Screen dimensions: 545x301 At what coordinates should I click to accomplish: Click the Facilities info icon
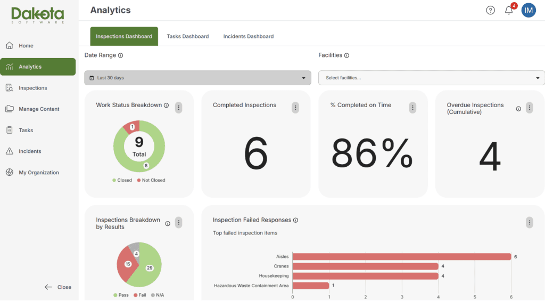pos(346,55)
